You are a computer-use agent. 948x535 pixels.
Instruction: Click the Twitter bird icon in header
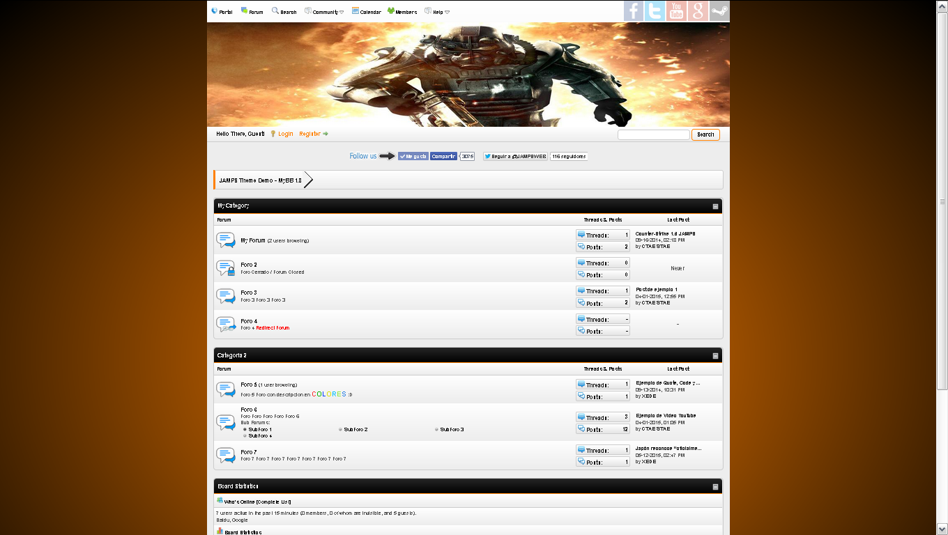click(x=655, y=11)
